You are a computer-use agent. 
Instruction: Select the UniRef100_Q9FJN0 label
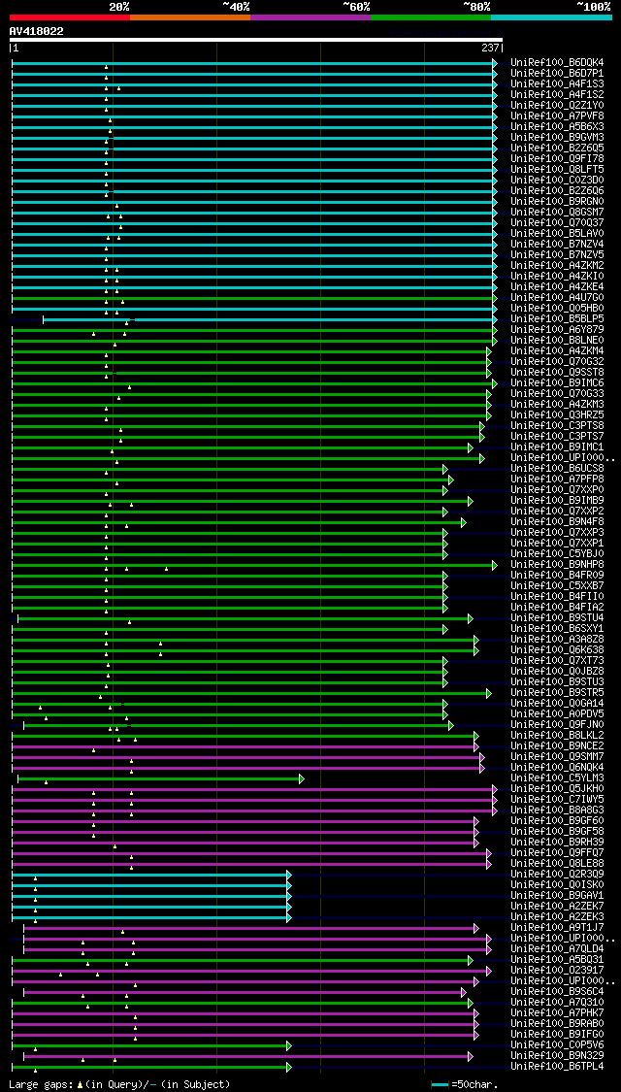[x=557, y=724]
